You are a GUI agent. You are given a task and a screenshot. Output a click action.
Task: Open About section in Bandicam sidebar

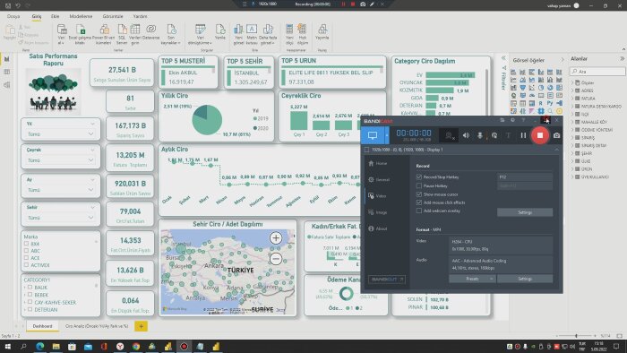pyautogui.click(x=377, y=228)
